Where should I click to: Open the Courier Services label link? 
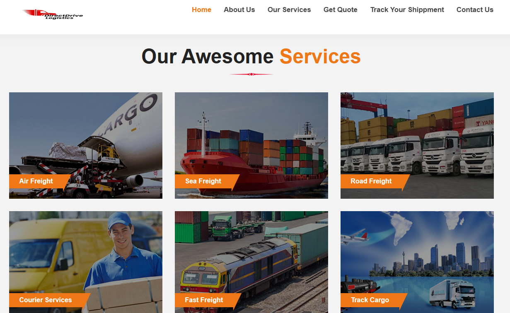pyautogui.click(x=49, y=300)
